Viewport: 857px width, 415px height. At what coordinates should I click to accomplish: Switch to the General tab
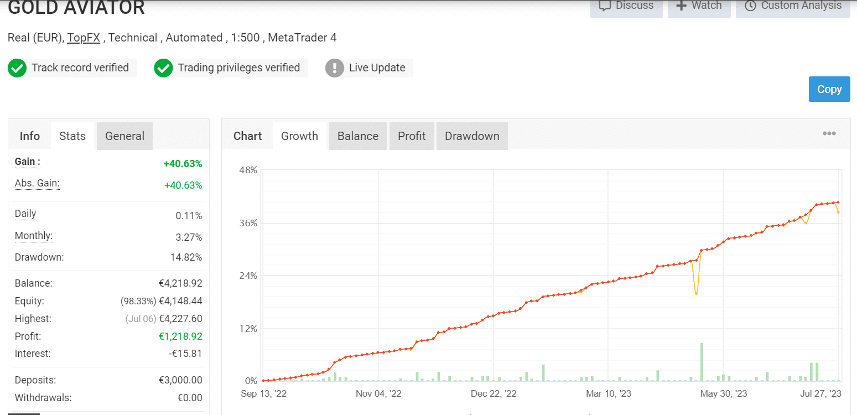tap(124, 136)
